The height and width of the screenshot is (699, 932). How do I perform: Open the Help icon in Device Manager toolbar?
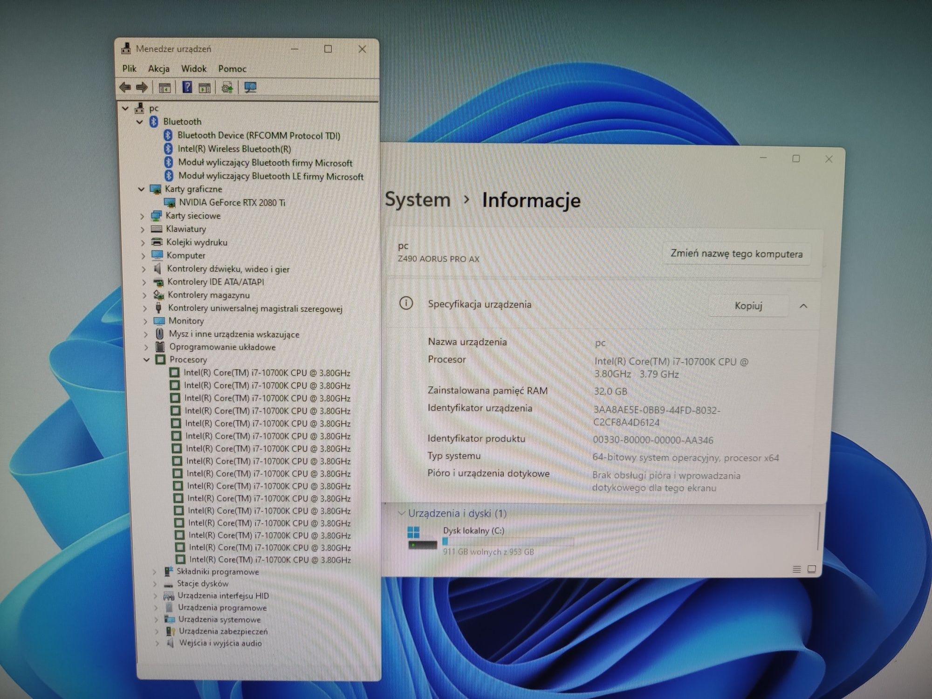pyautogui.click(x=187, y=87)
